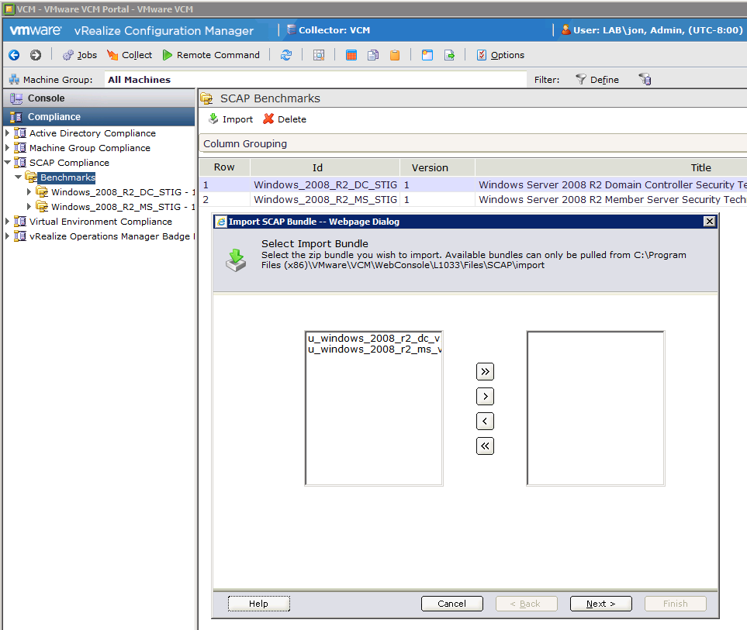Launch Remote Command
747x630 pixels.
(211, 55)
